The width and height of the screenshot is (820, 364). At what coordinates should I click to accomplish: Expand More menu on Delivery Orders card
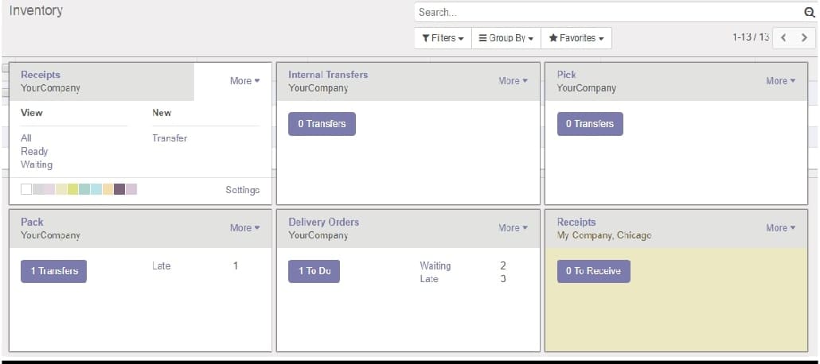(x=513, y=227)
